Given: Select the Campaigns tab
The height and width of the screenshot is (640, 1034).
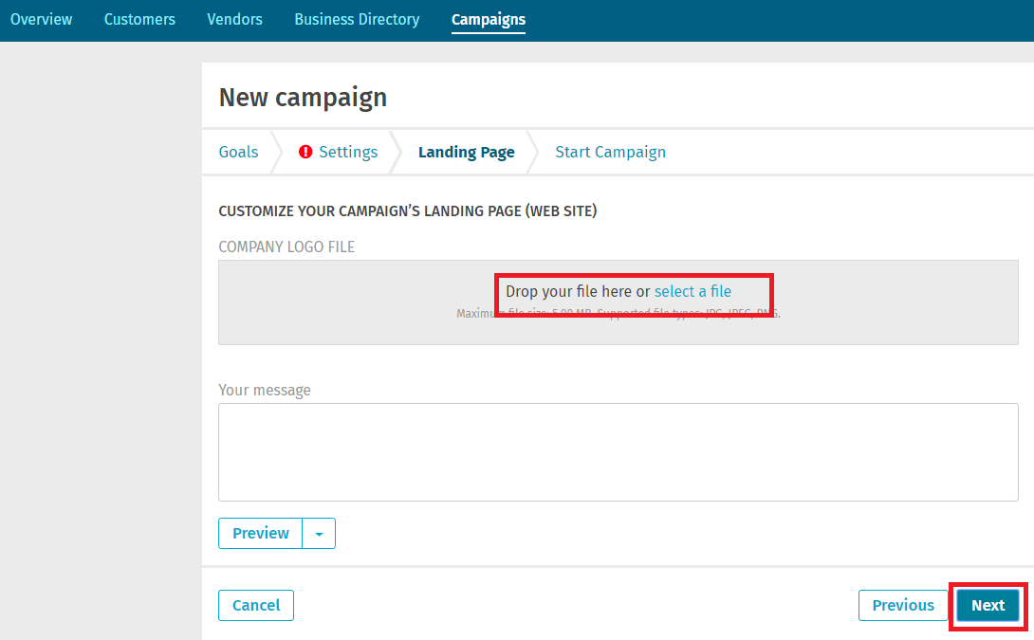Looking at the screenshot, I should [x=488, y=19].
